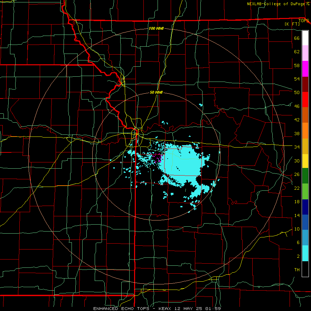Click the legend value '58'

click(297, 65)
